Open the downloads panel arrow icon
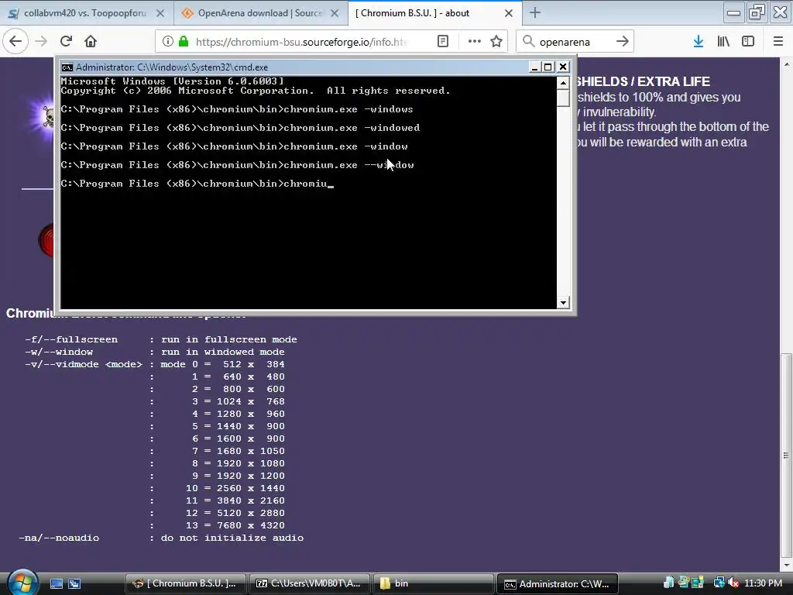Viewport: 793px width, 595px height. 699,41
